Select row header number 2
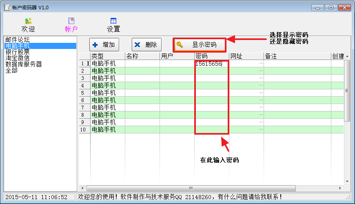Screen dimensions: 355x204 click(x=85, y=71)
